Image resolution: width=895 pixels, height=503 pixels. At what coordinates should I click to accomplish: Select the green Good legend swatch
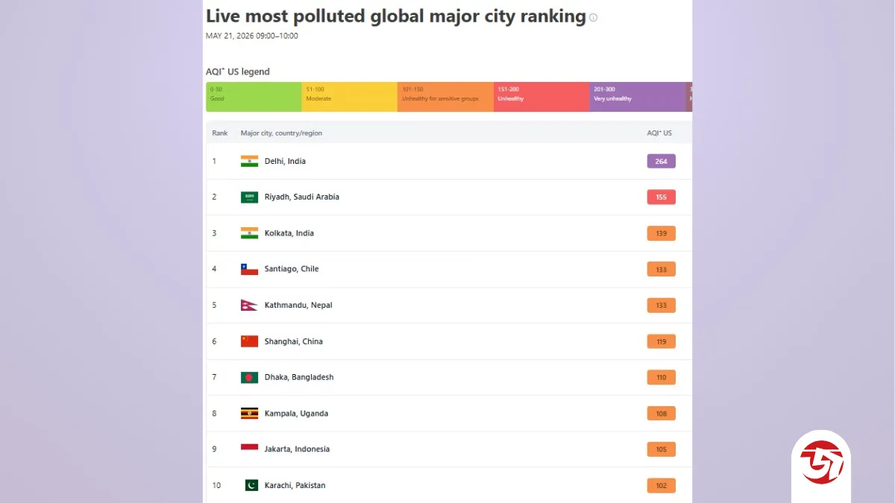(254, 97)
